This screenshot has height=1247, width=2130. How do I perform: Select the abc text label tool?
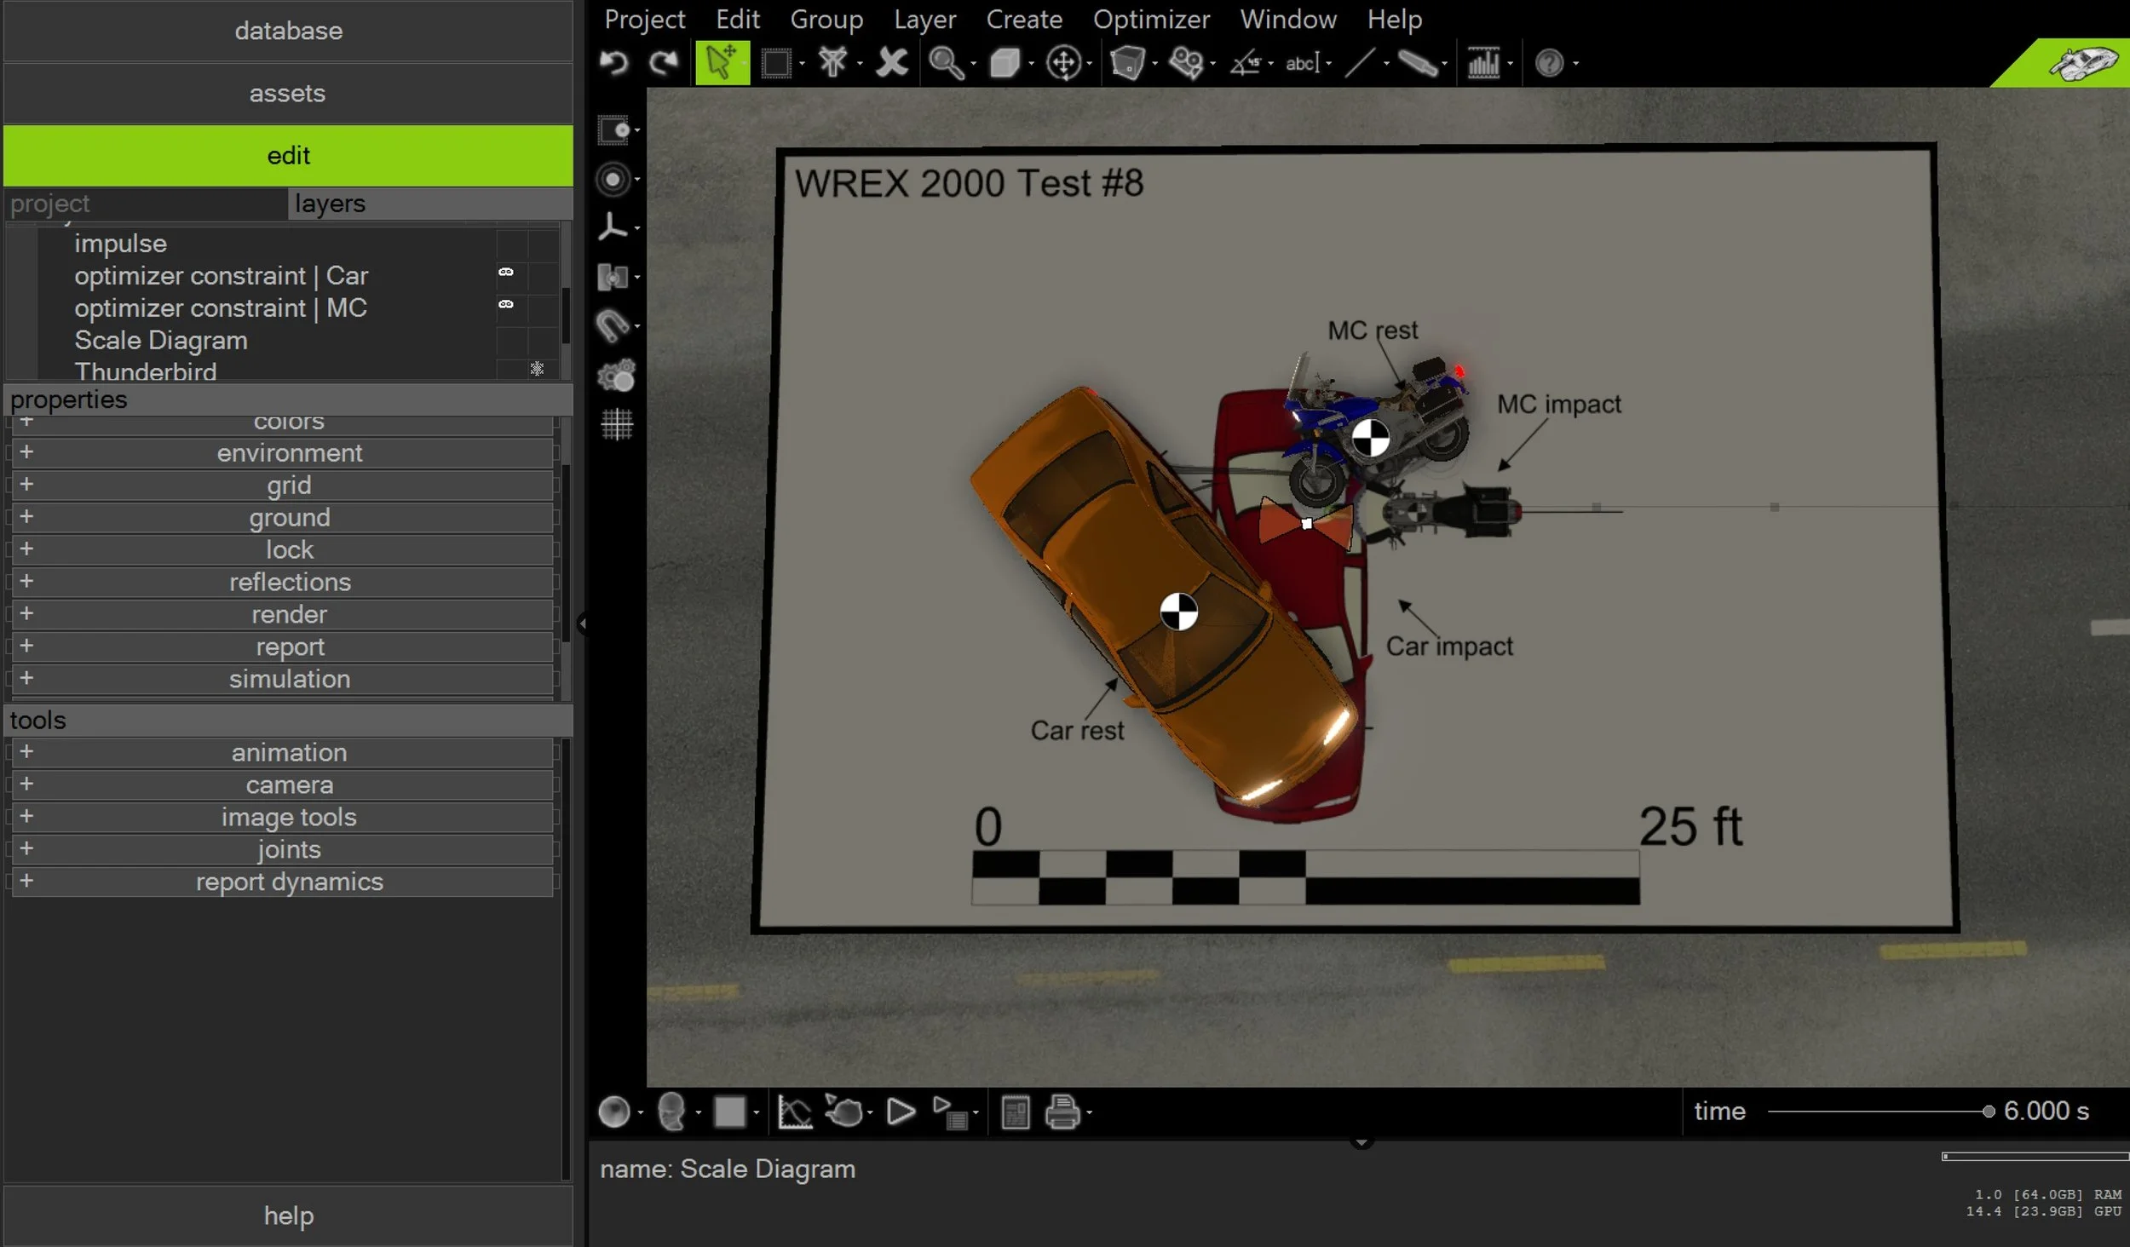click(1301, 63)
